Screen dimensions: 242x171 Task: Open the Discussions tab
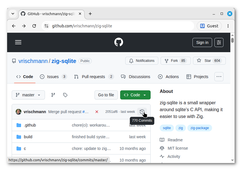pyautogui.click(x=136, y=77)
